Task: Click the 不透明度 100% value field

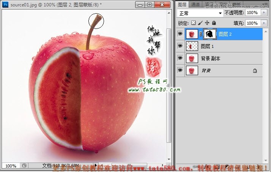Action: [x=253, y=13]
